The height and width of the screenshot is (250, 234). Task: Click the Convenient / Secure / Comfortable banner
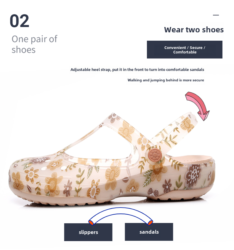click(185, 50)
